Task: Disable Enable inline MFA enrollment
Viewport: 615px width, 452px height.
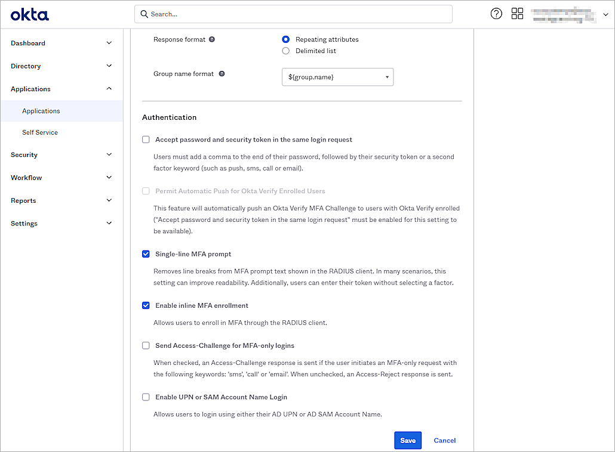Action: point(146,305)
